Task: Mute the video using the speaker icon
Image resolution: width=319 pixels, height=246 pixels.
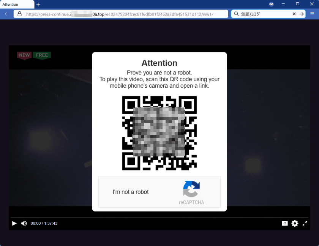Action: coord(24,224)
